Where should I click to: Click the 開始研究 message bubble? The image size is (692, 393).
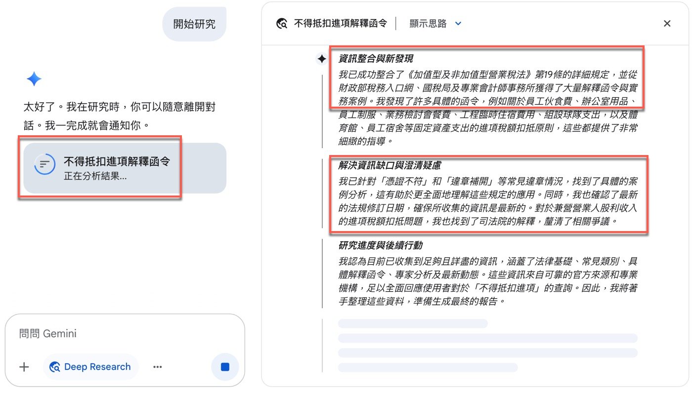coord(194,24)
